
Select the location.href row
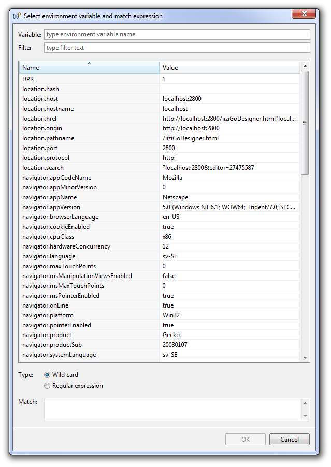pyautogui.click(x=160, y=119)
